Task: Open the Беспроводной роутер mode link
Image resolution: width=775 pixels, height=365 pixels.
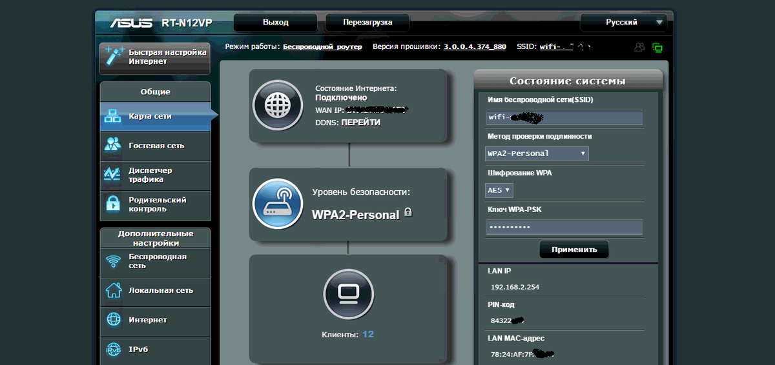Action: point(323,47)
